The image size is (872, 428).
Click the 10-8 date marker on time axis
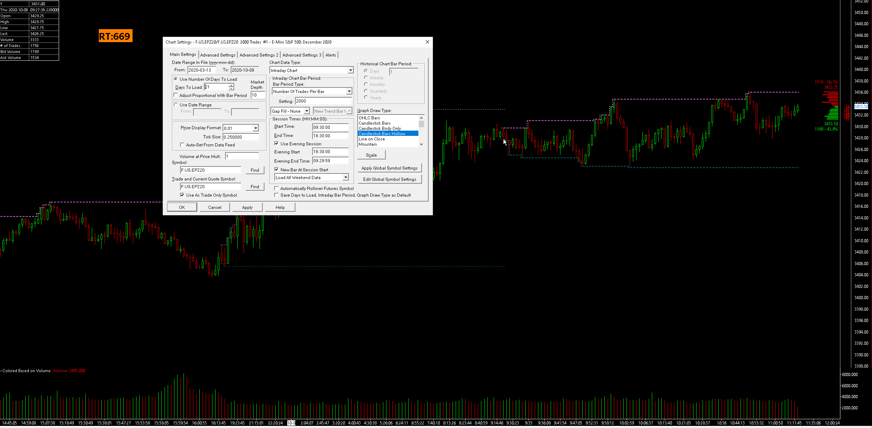[x=291, y=423]
